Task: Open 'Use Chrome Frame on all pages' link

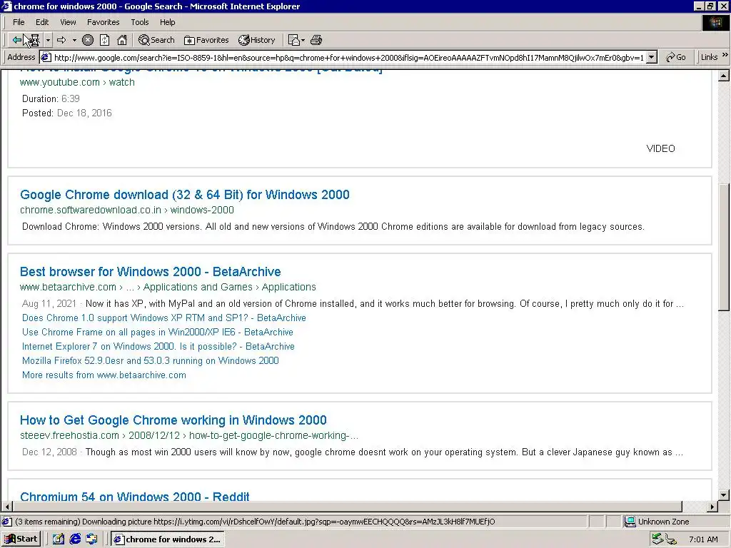Action: 158,333
